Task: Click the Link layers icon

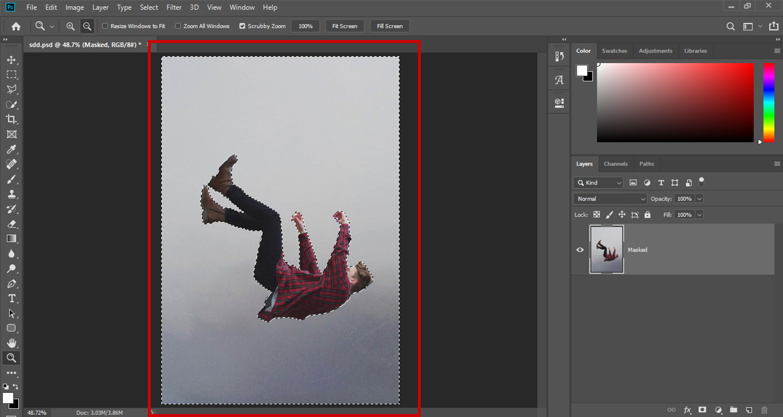Action: coord(672,410)
